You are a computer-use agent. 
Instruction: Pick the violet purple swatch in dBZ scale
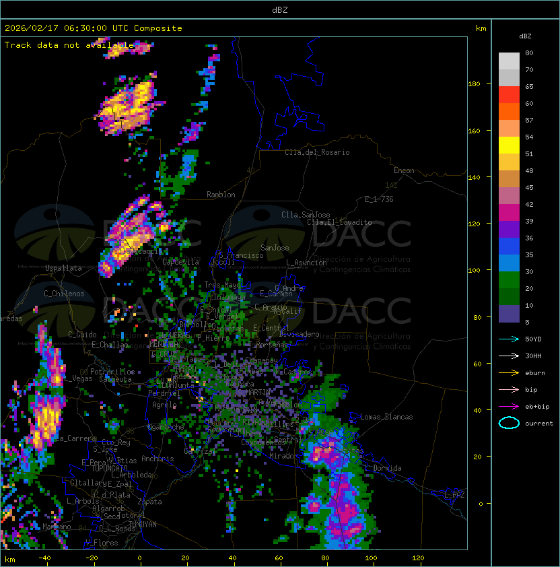[x=509, y=230]
